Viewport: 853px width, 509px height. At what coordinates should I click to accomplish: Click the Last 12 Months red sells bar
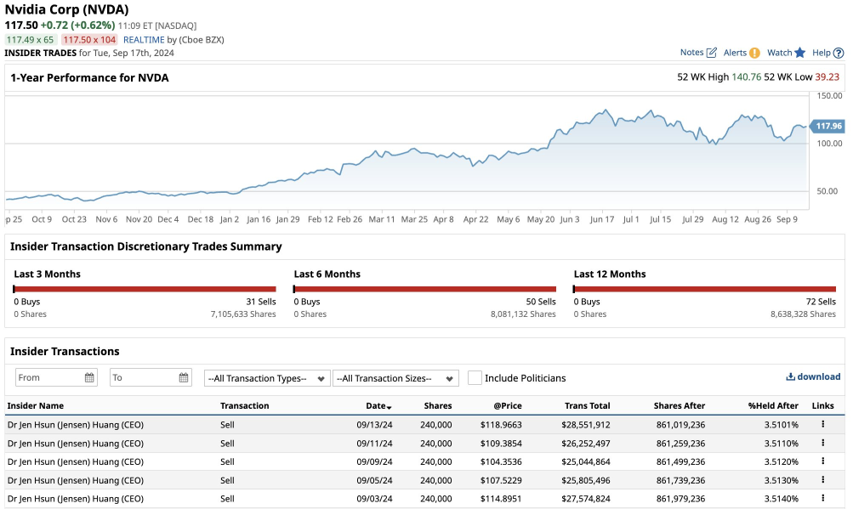pos(705,289)
